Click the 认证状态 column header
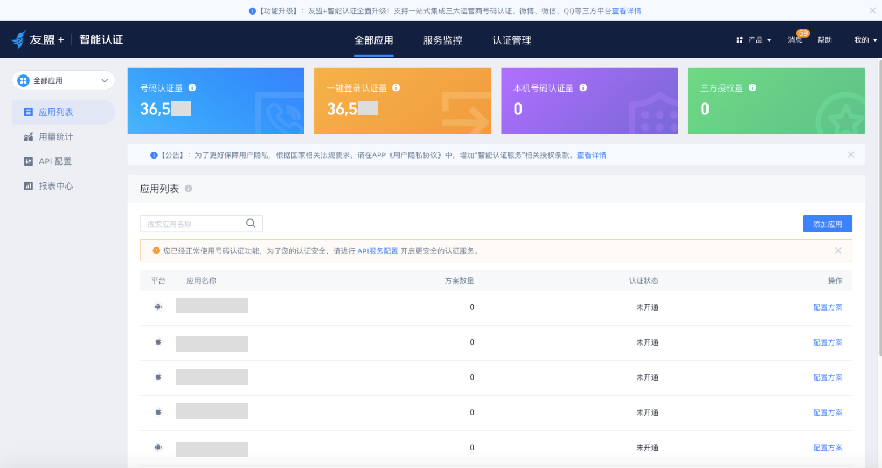This screenshot has height=468, width=882. 643,281
